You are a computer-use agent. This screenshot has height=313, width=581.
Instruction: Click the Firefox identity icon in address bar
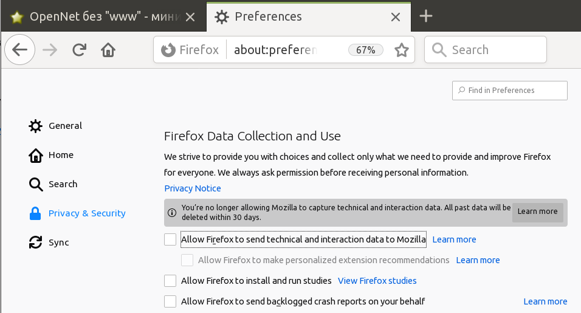168,50
